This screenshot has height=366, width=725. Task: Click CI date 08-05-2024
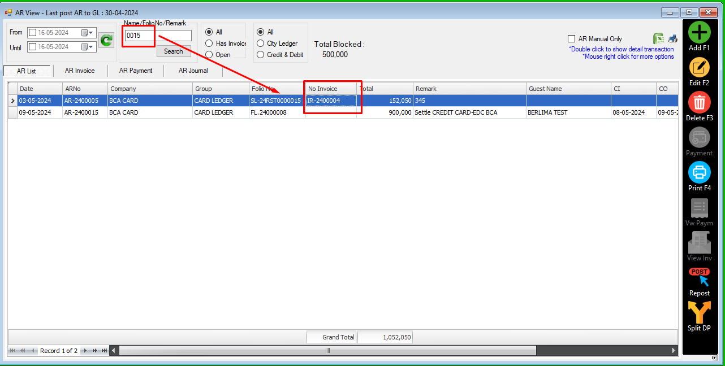coord(633,112)
